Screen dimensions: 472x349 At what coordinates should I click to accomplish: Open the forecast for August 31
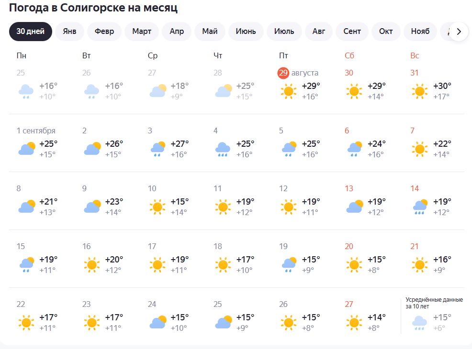pyautogui.click(x=431, y=86)
